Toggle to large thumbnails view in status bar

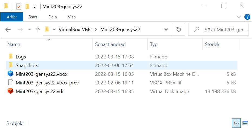tap(245, 123)
